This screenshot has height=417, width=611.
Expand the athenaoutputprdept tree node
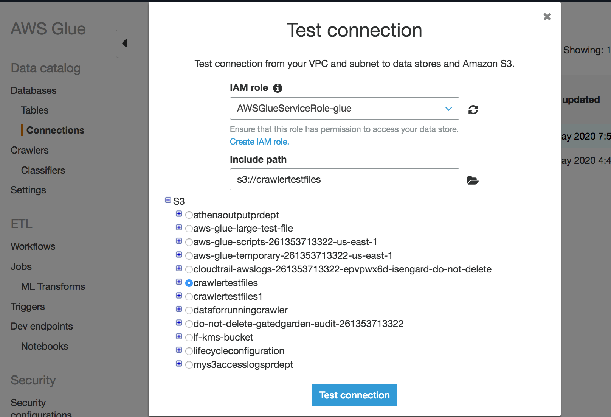click(179, 214)
